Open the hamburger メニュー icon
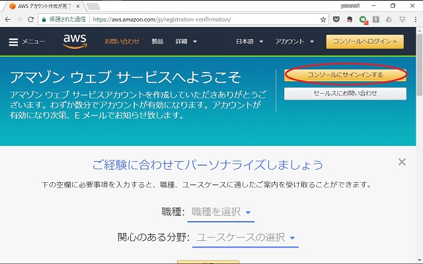The height and width of the screenshot is (264, 423). (x=13, y=42)
